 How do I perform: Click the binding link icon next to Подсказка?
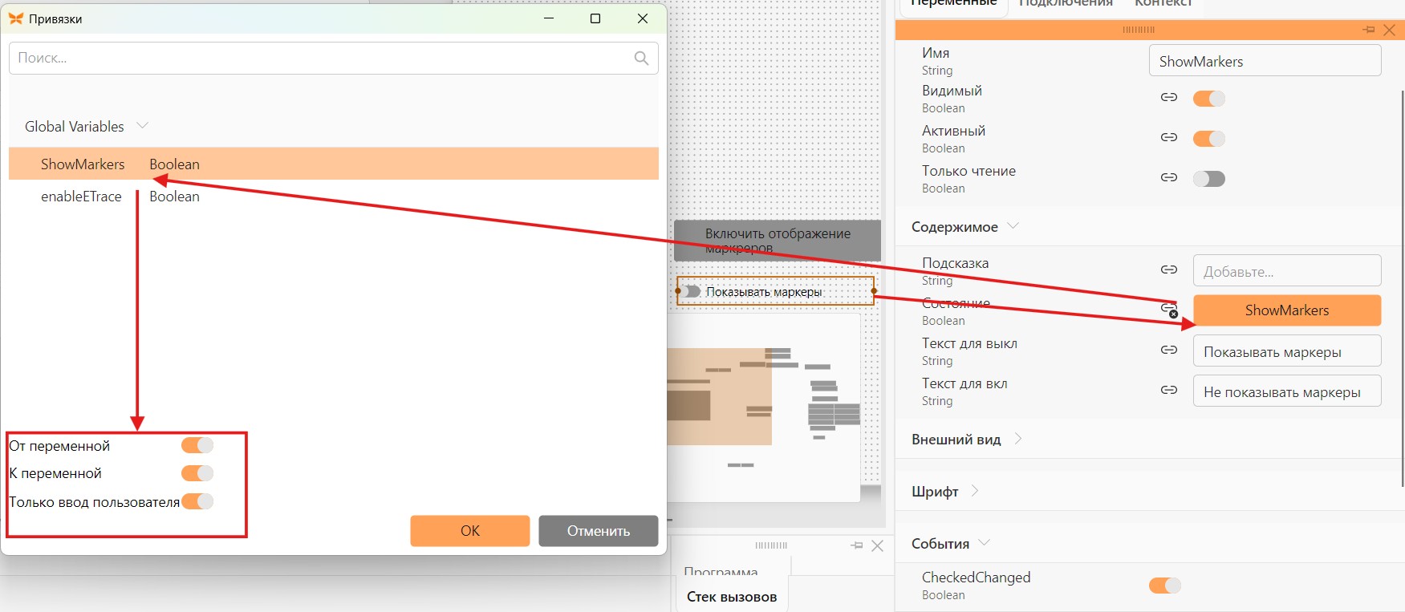(x=1169, y=270)
